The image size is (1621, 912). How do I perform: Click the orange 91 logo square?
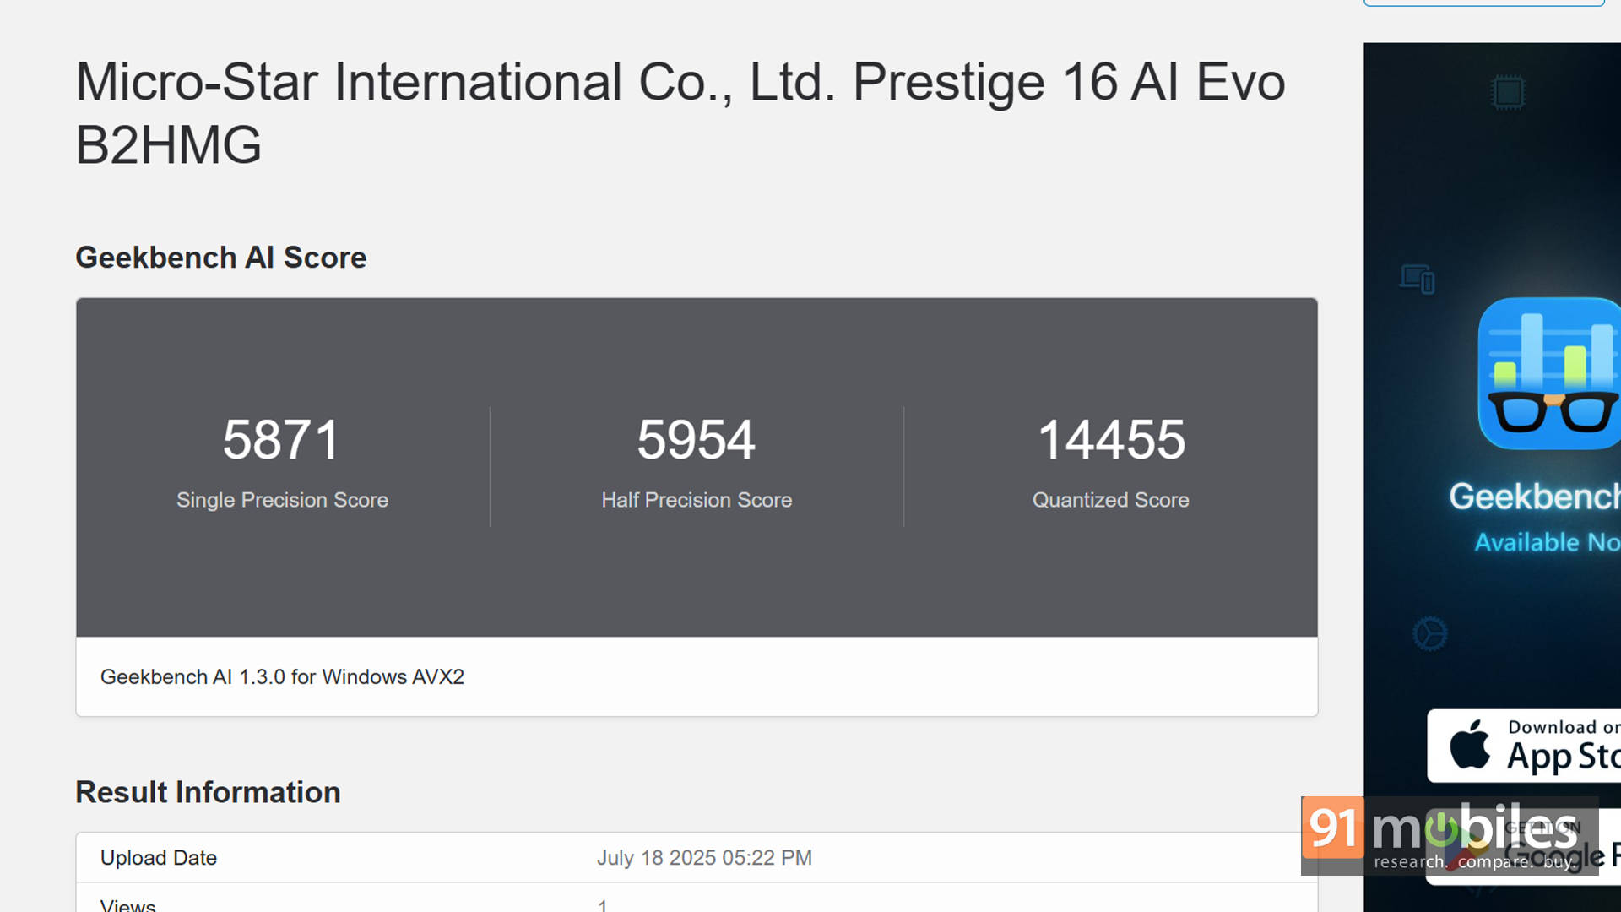1333,828
